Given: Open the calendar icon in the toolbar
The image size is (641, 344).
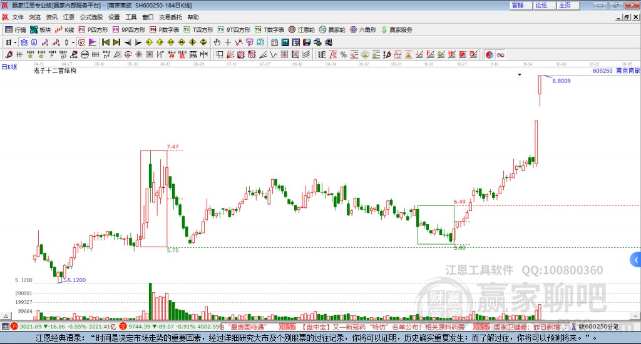Looking at the screenshot, I should click(274, 42).
